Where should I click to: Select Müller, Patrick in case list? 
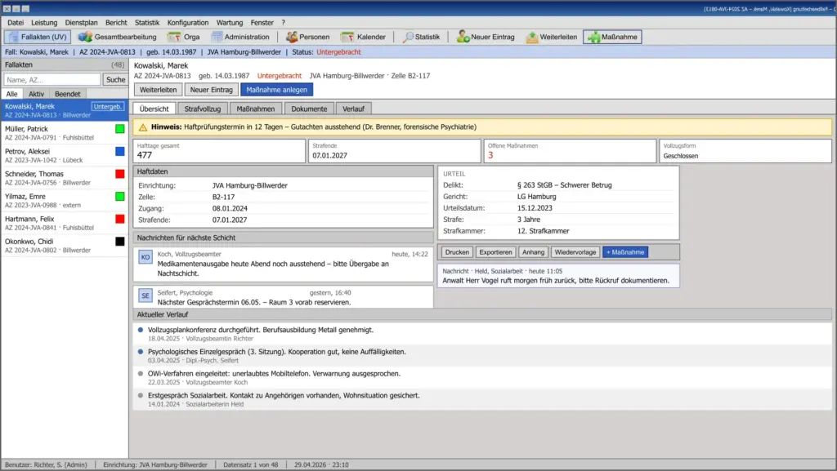point(65,133)
